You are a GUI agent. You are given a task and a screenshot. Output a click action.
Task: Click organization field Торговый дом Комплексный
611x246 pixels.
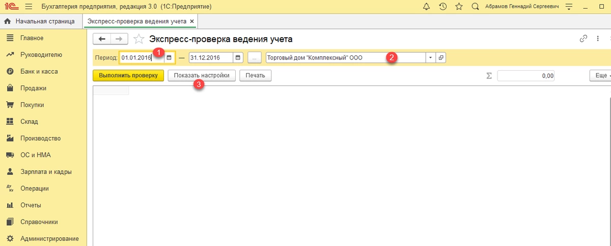tap(346, 57)
